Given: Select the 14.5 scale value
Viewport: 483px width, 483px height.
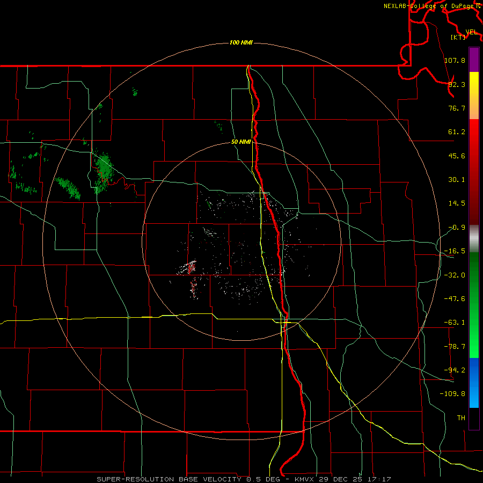Looking at the screenshot, I should pyautogui.click(x=457, y=203).
